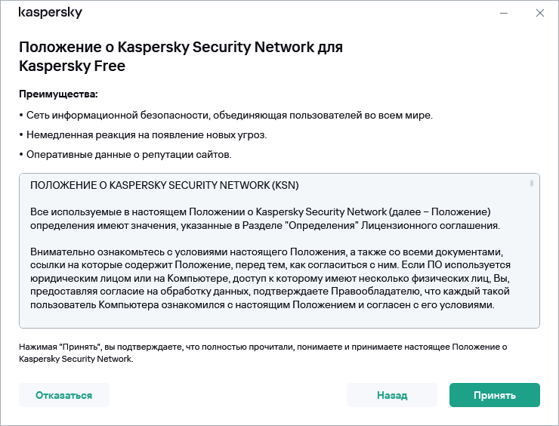Viewport: 559px width, 426px height.
Task: Click the note starting "Нажимая "Принять""
Action: coord(262,347)
